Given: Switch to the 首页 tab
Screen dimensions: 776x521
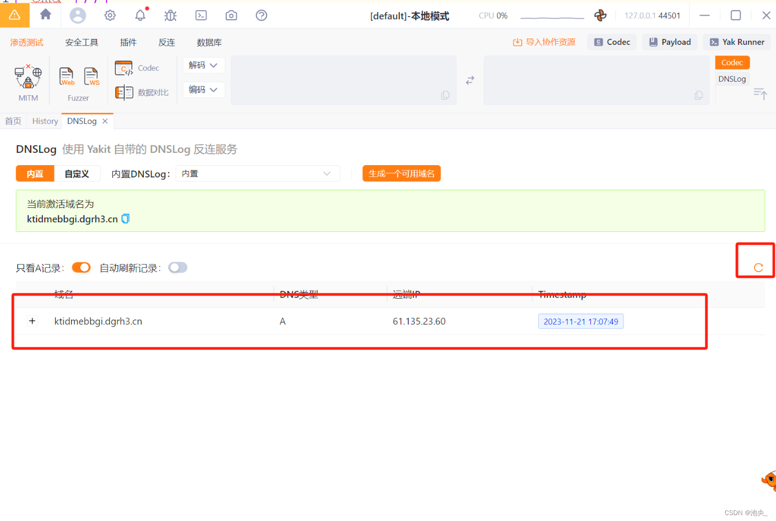Looking at the screenshot, I should click(13, 121).
